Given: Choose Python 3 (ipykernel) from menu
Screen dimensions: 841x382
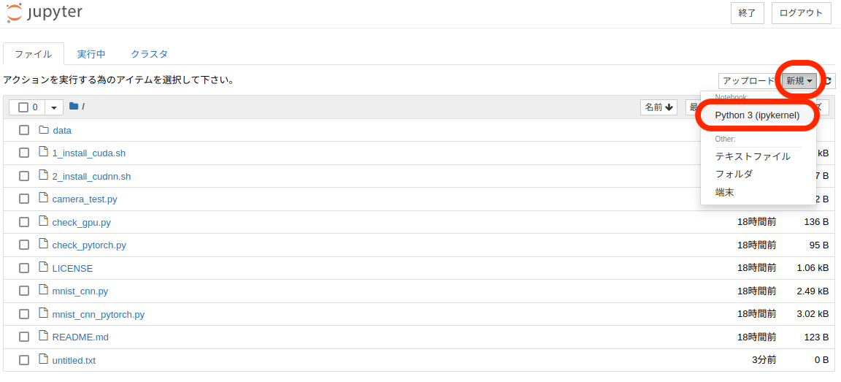Looking at the screenshot, I should (x=757, y=115).
